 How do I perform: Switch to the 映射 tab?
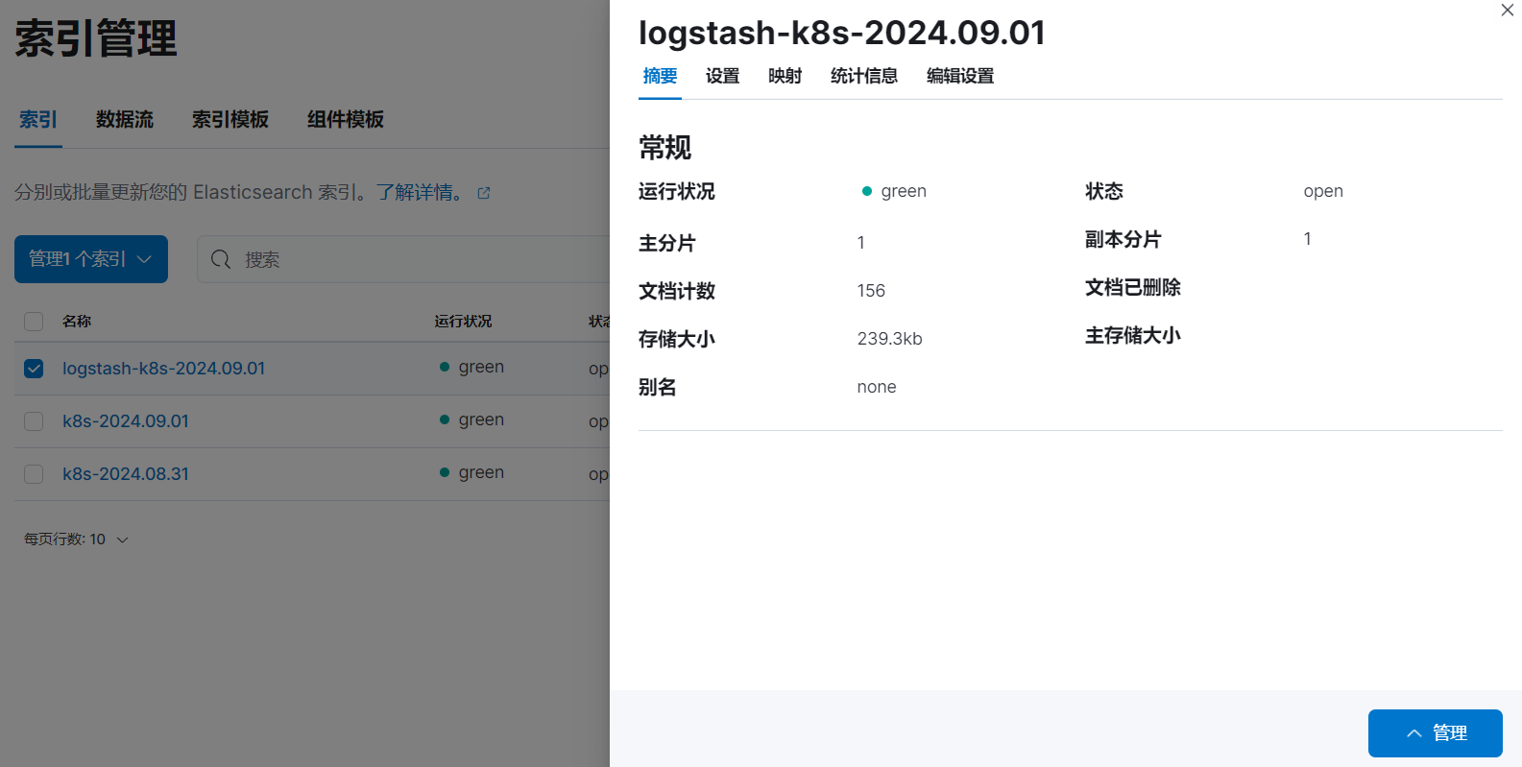click(x=785, y=76)
